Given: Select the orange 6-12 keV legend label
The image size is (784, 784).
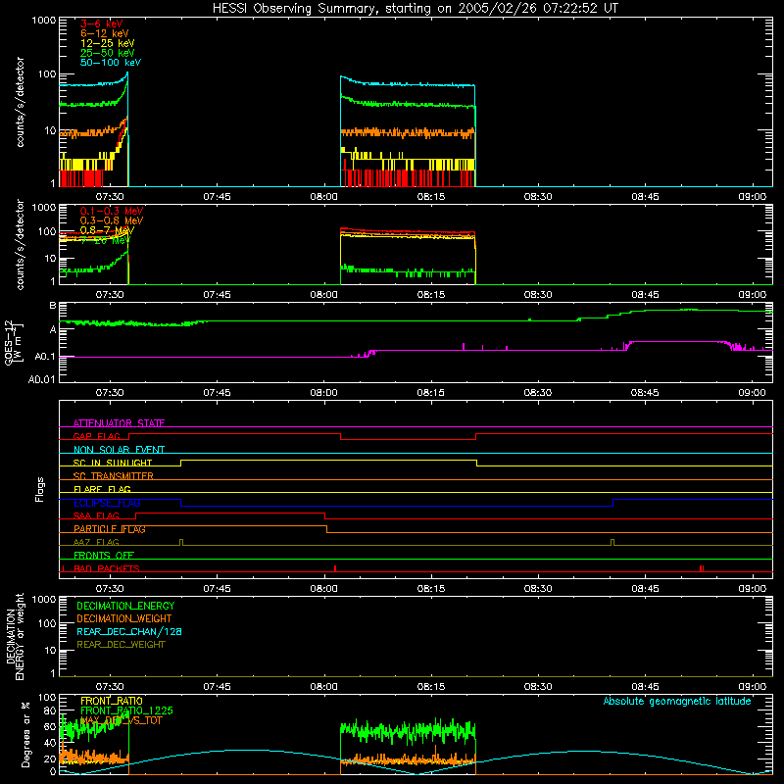Looking at the screenshot, I should tap(104, 33).
